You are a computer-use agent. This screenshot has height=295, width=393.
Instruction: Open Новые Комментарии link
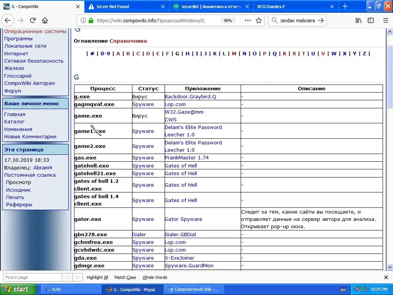(x=30, y=137)
